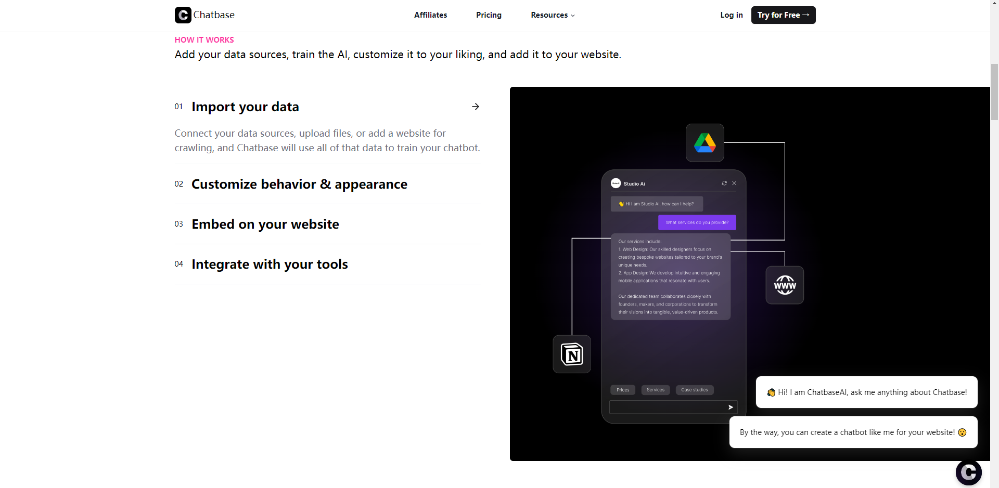Click the Google Drive icon in the illustration

pyautogui.click(x=705, y=143)
